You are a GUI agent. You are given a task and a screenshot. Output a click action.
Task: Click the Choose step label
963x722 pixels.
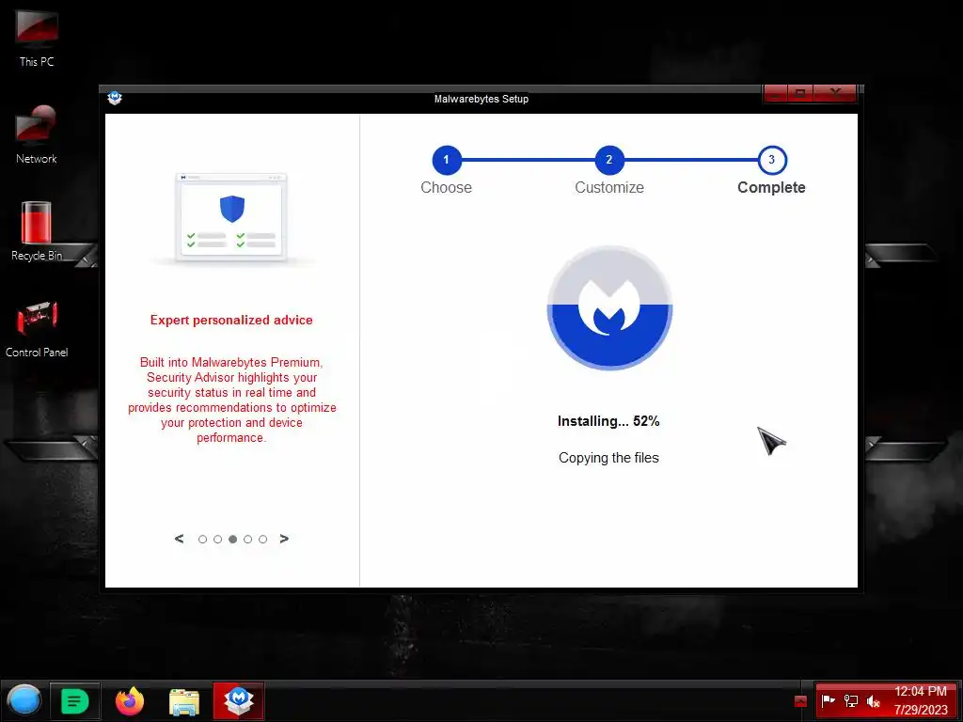[447, 187]
